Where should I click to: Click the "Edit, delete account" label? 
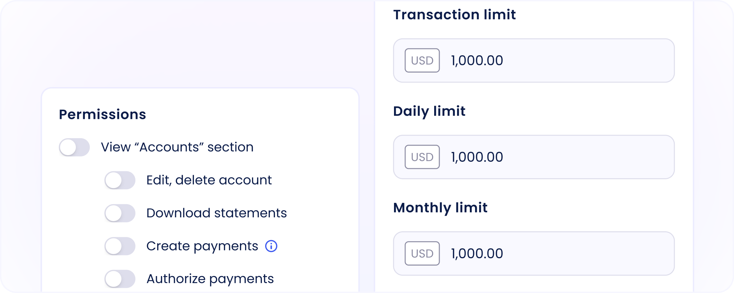[x=209, y=180]
